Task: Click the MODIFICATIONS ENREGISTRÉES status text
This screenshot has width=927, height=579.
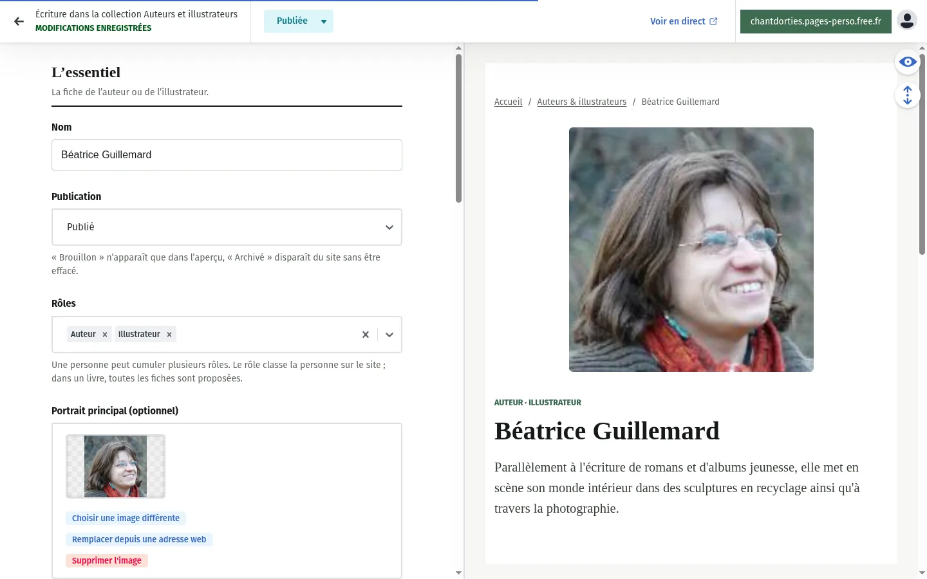Action: pos(93,28)
